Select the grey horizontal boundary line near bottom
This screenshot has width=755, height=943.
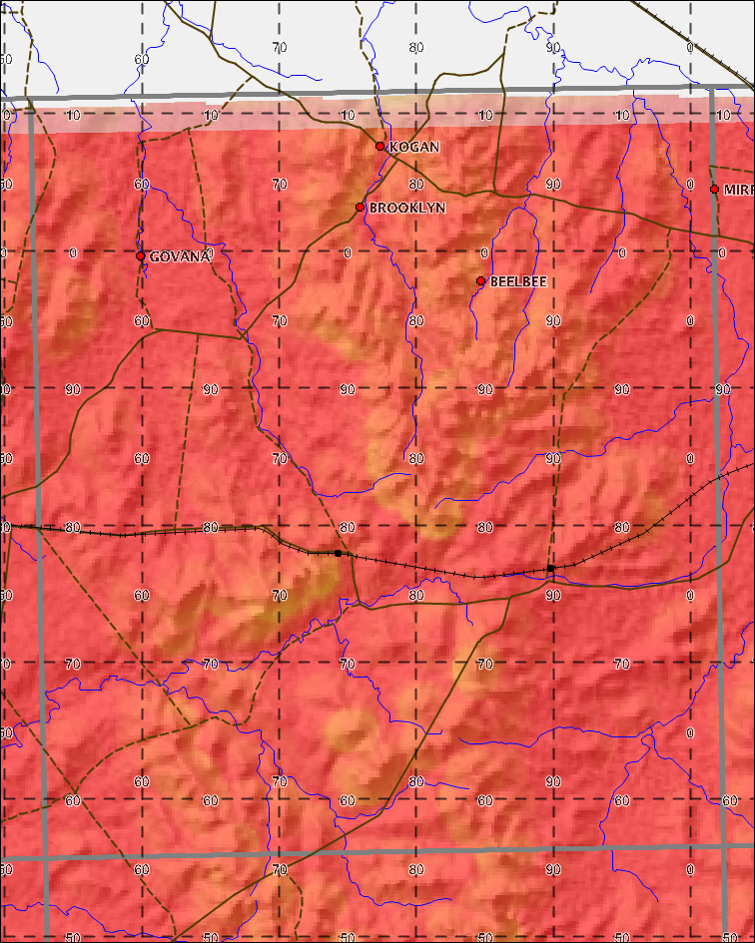[x=399, y=851]
